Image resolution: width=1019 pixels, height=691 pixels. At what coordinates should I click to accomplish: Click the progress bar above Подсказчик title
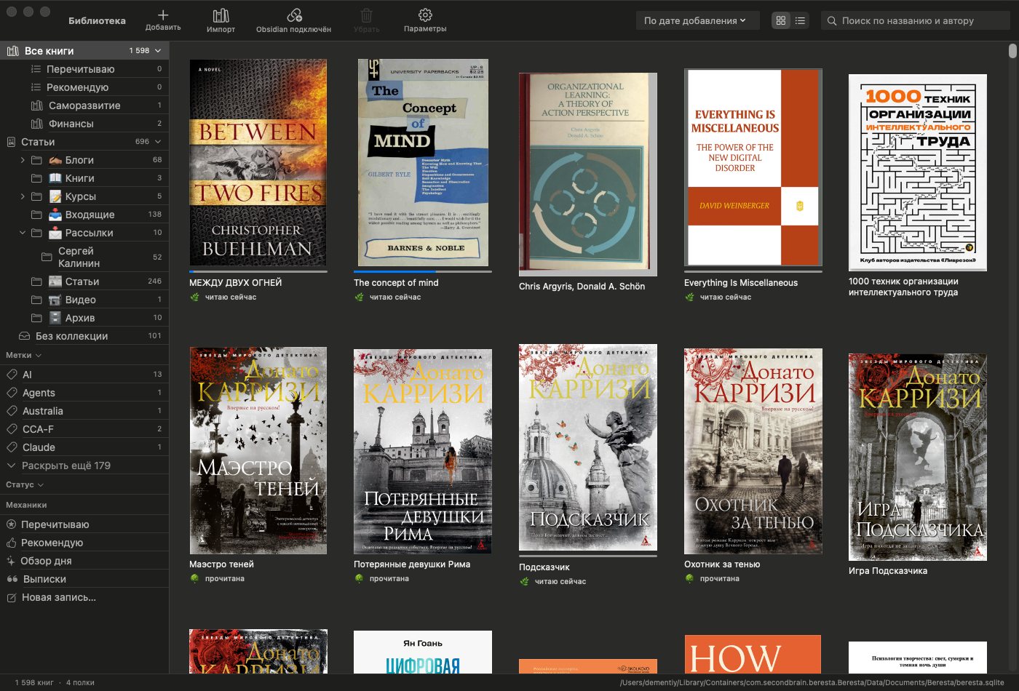pos(588,556)
